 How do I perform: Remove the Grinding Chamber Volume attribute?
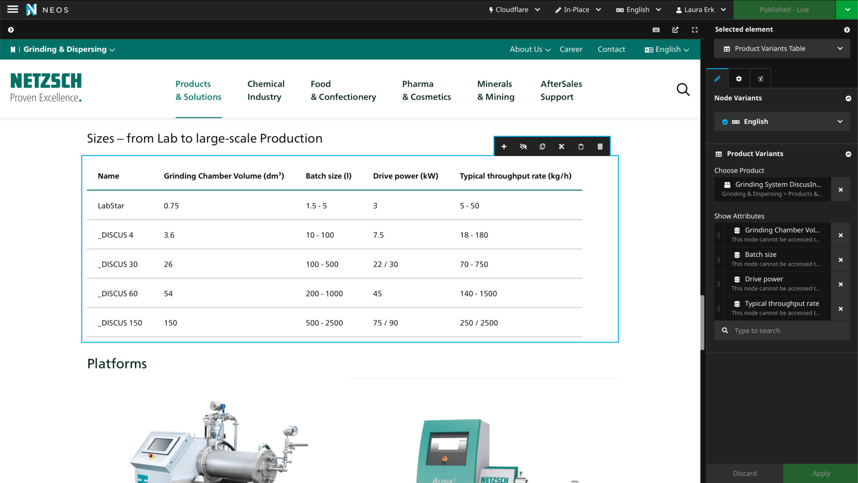tap(840, 235)
